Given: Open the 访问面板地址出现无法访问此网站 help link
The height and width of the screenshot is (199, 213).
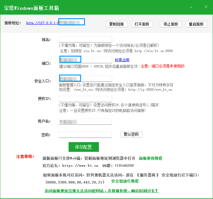Looking at the screenshot, I should coord(102,191).
